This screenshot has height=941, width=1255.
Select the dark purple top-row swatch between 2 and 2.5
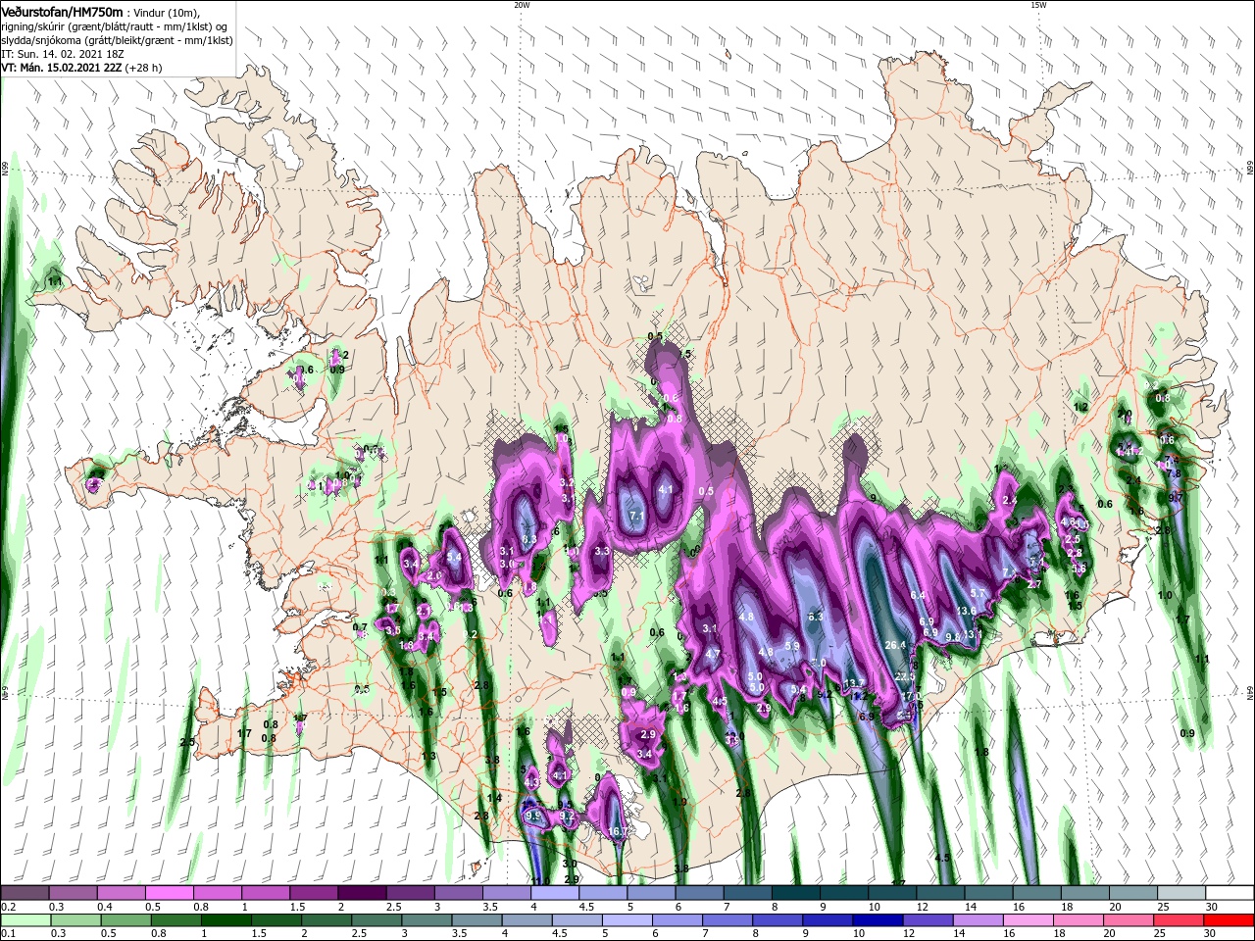tap(362, 893)
